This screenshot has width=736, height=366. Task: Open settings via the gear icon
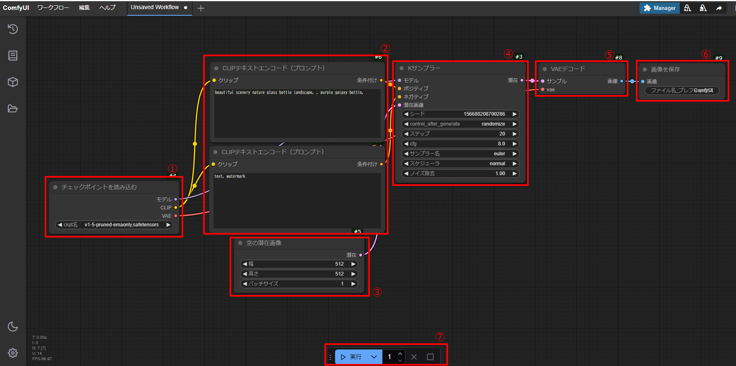[x=13, y=353]
